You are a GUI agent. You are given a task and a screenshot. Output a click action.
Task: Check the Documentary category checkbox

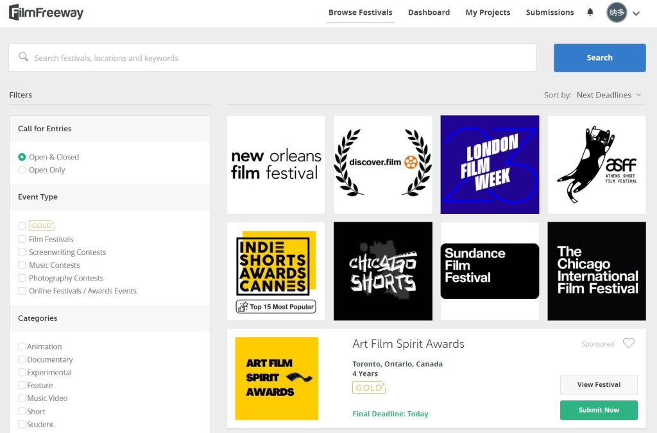tap(22, 359)
